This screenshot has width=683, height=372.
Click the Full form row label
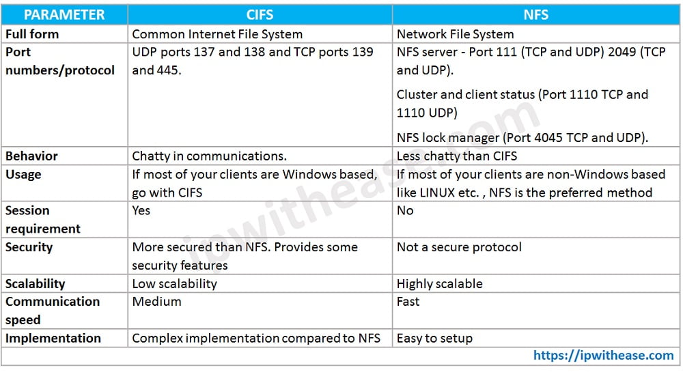point(32,33)
